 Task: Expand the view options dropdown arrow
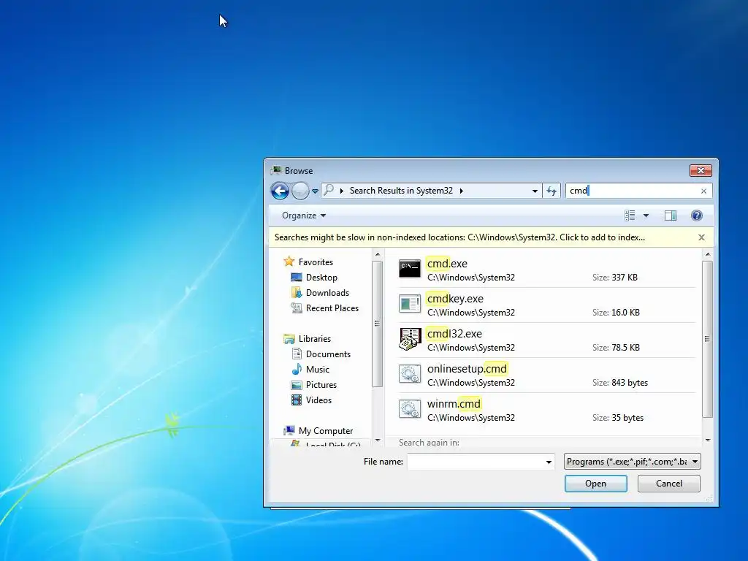[x=646, y=215]
